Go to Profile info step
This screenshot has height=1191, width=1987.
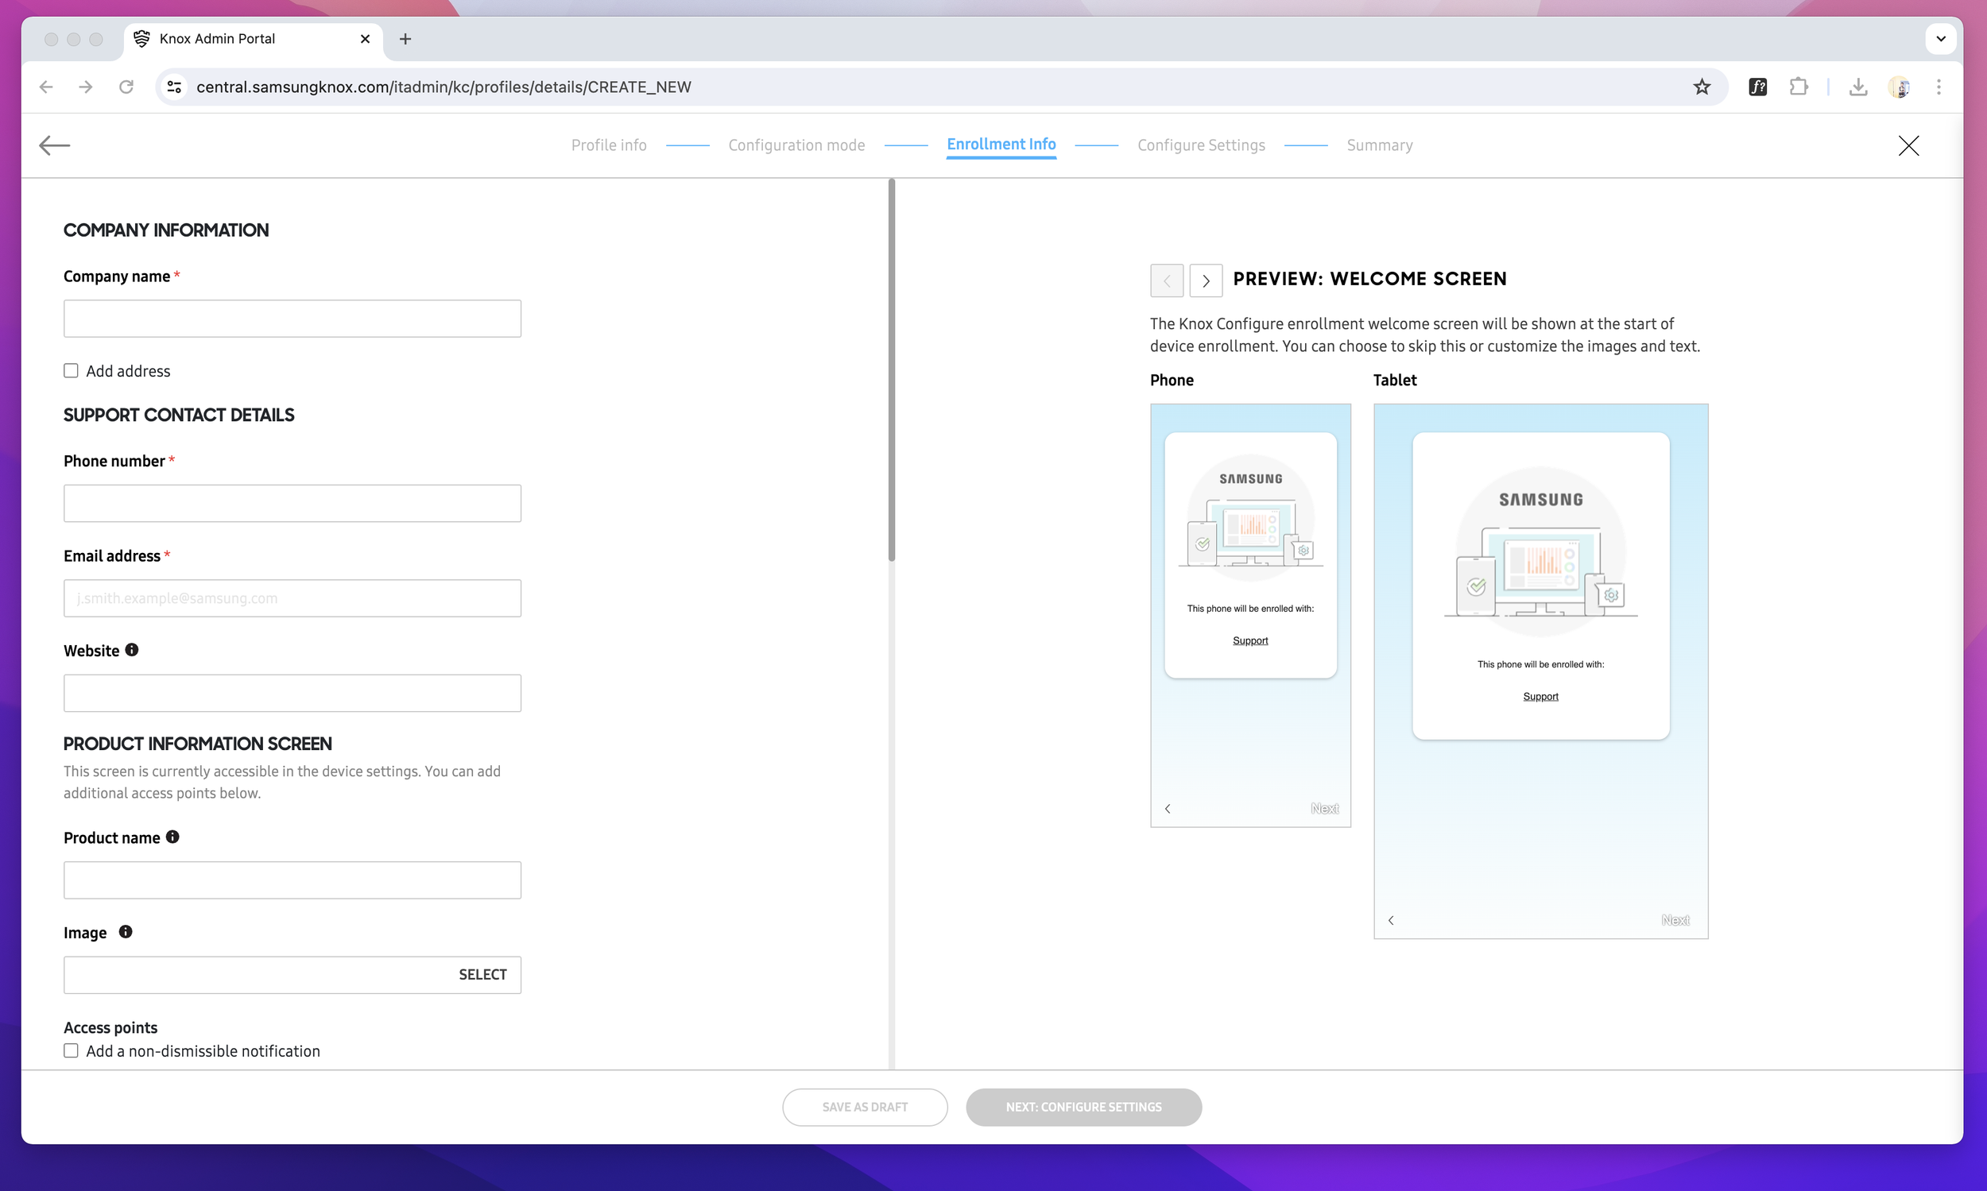point(609,145)
